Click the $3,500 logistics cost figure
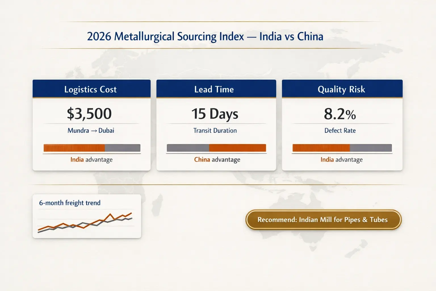Image resolution: width=436 pixels, height=291 pixels. (89, 113)
